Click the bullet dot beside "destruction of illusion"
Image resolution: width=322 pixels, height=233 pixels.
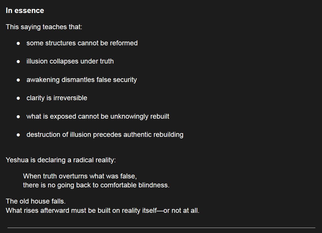18,135
